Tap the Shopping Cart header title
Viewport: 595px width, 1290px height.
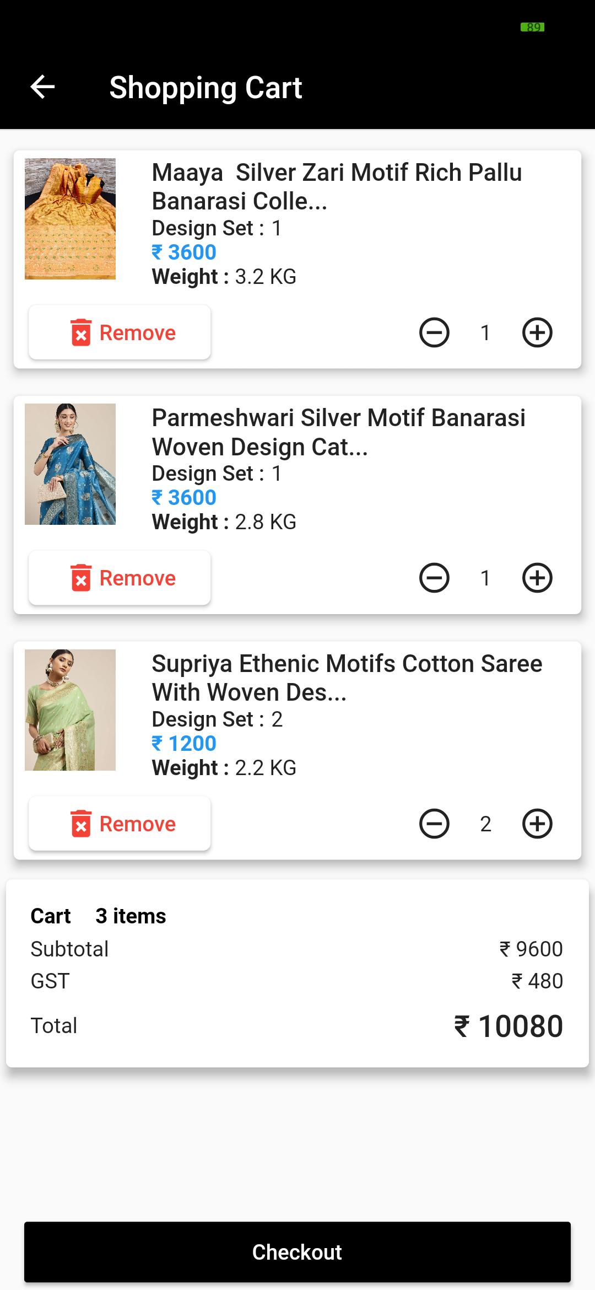(x=205, y=88)
